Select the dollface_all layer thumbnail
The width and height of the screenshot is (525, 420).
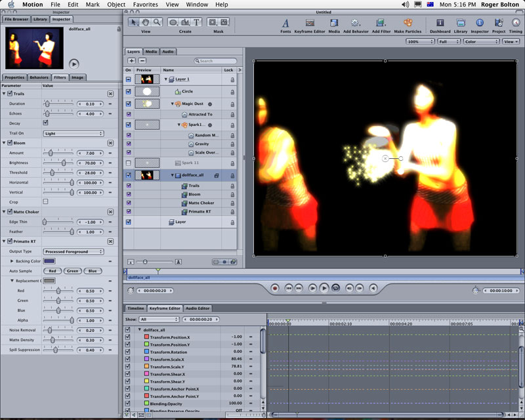click(x=147, y=175)
